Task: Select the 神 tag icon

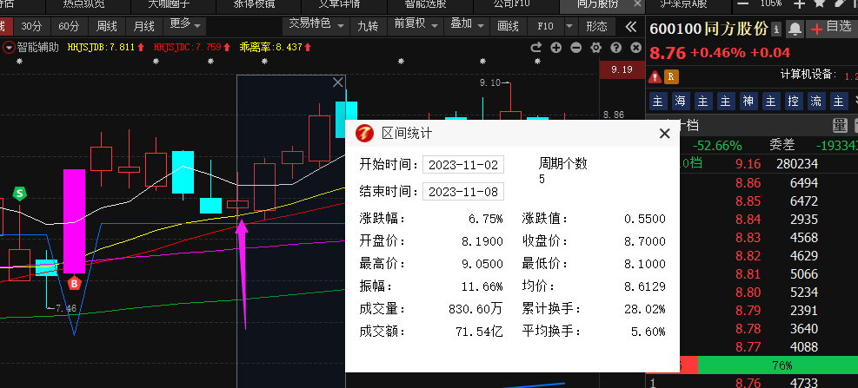Action: [748, 101]
